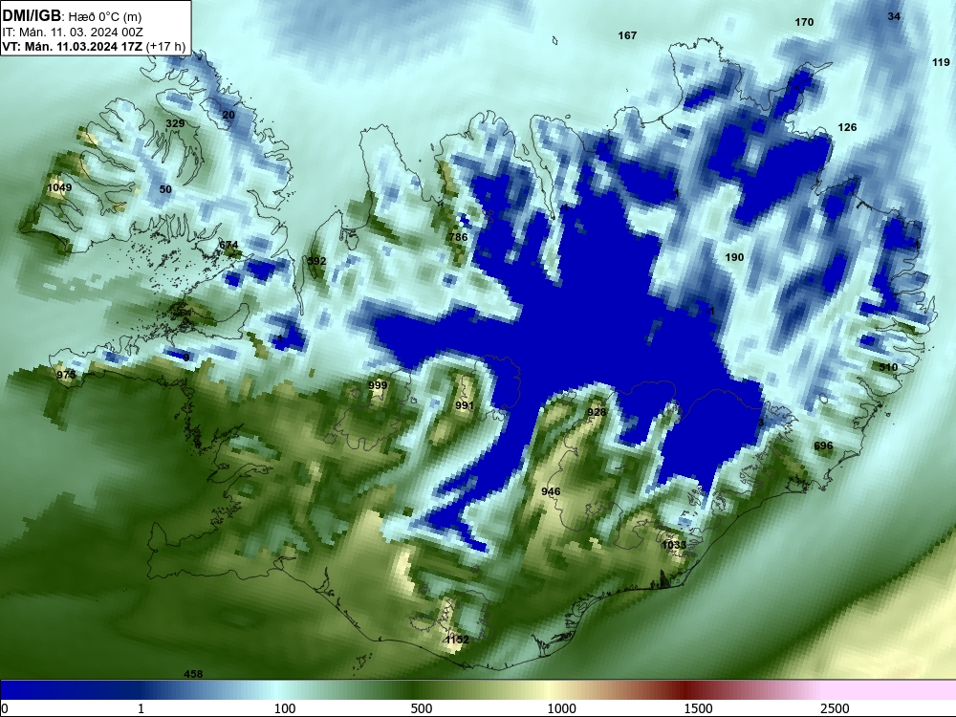Click the map value 167
This screenshot has width=956, height=717.
pos(627,36)
